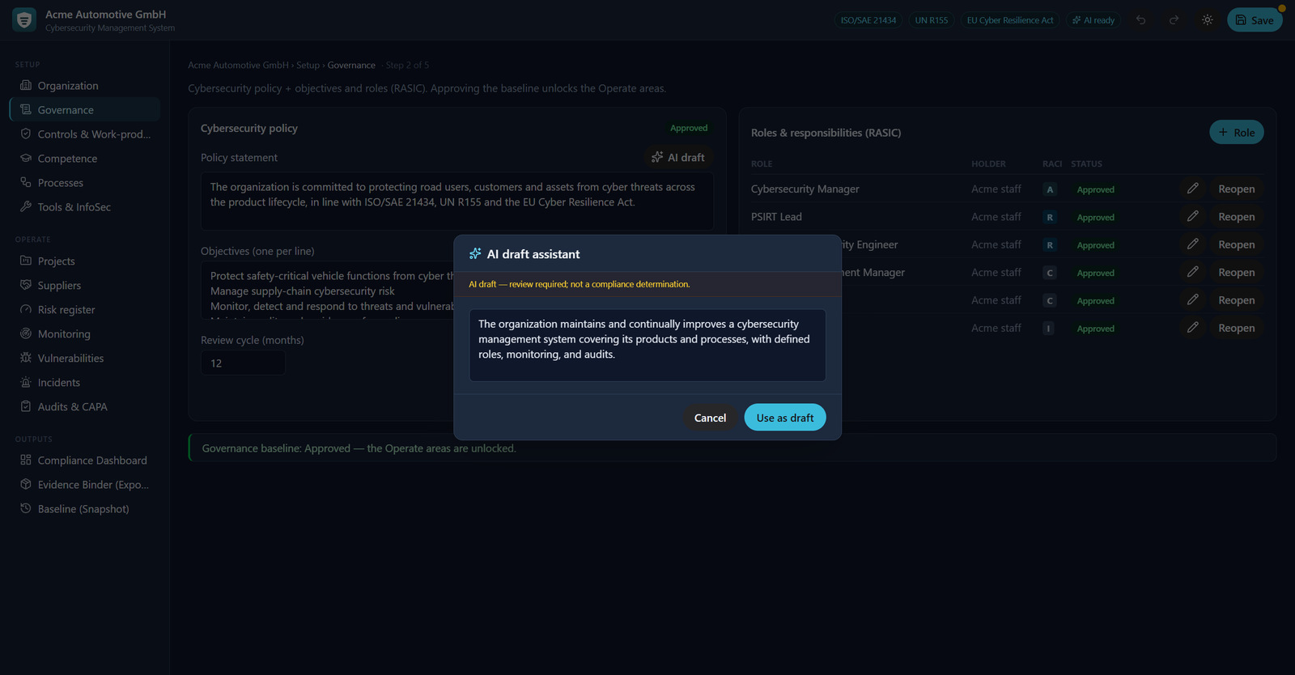This screenshot has height=675, width=1295.
Task: Click the R RACI badge for PSIRT Lead
Action: coord(1050,217)
